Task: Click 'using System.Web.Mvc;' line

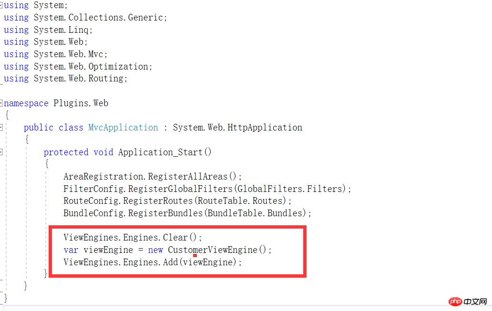Action: point(55,54)
